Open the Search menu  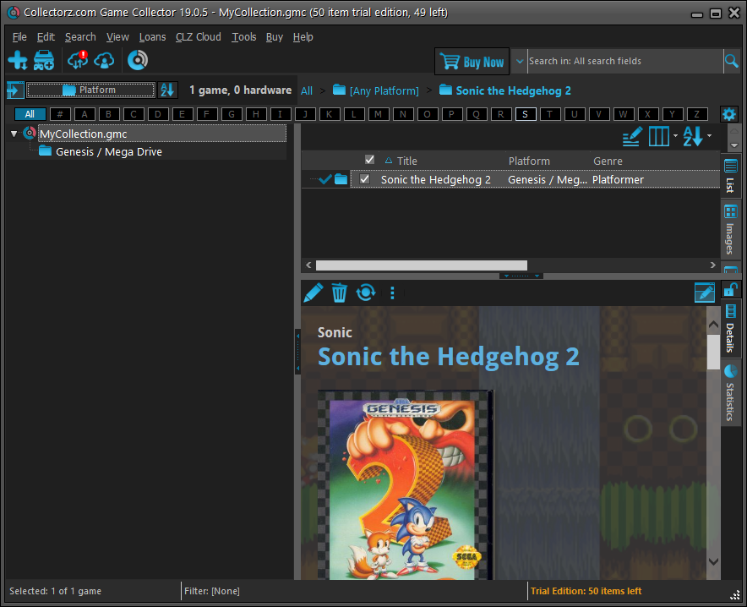click(x=80, y=36)
